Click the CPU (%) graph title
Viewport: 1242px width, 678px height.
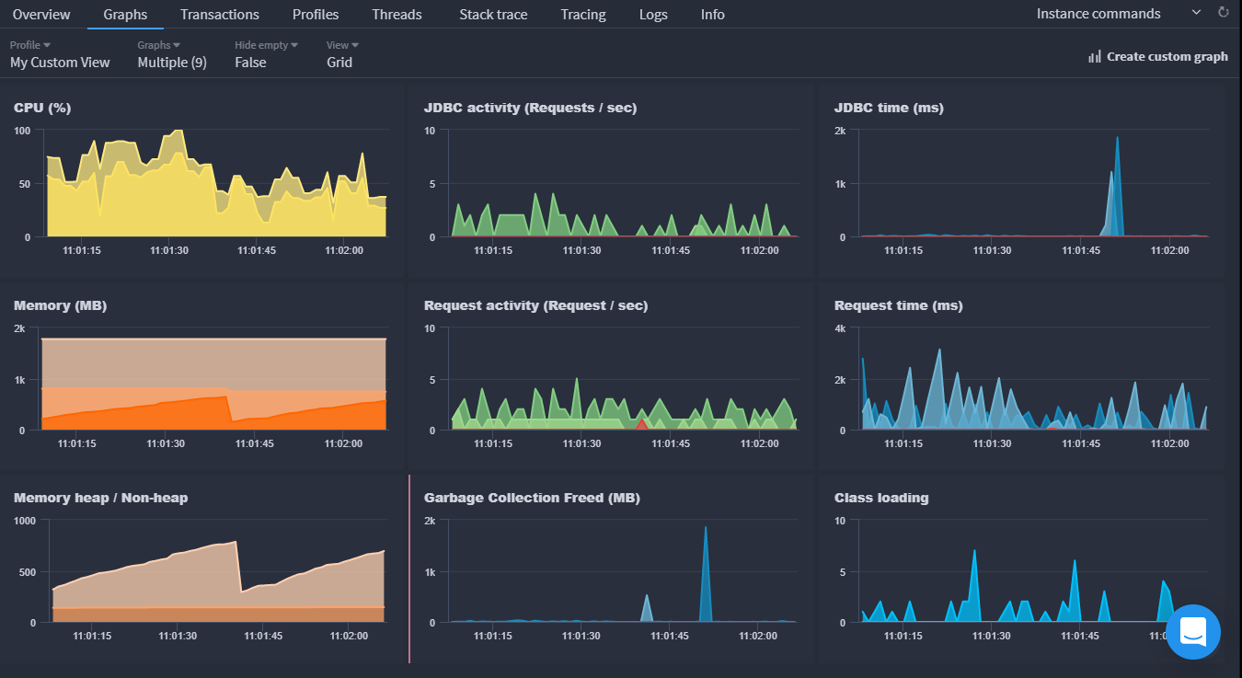[42, 108]
